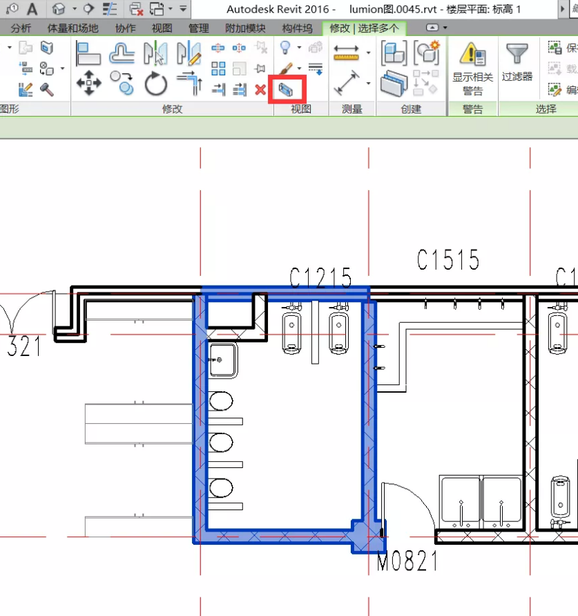Select the Align tool in Modify panel
The width and height of the screenshot is (578, 616).
click(x=88, y=54)
